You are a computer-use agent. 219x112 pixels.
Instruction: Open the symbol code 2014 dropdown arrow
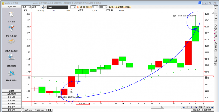pos(42,7)
